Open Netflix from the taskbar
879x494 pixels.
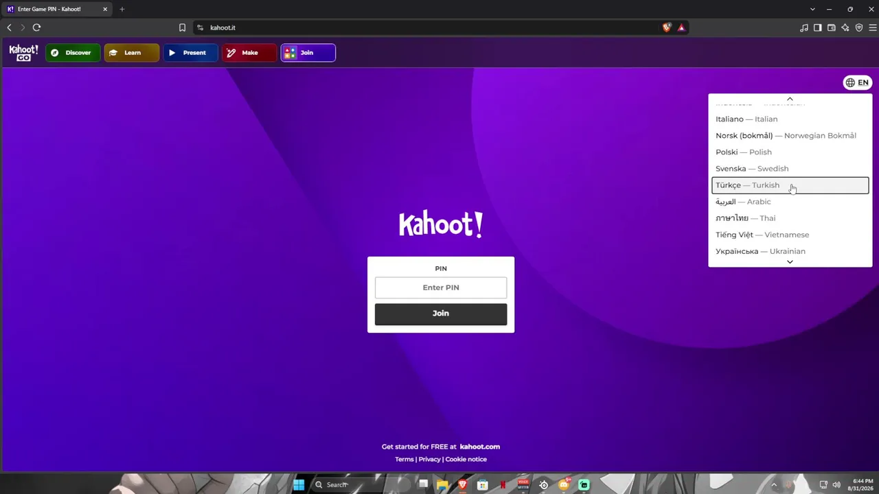pyautogui.click(x=503, y=484)
